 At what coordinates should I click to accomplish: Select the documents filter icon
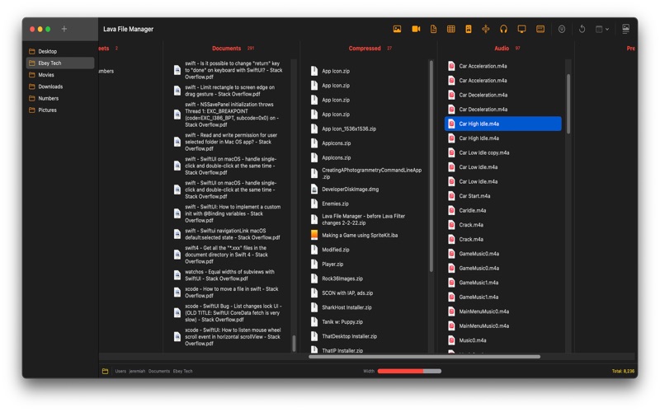[434, 29]
